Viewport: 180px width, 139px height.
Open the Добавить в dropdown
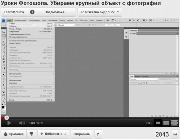pos(53,134)
